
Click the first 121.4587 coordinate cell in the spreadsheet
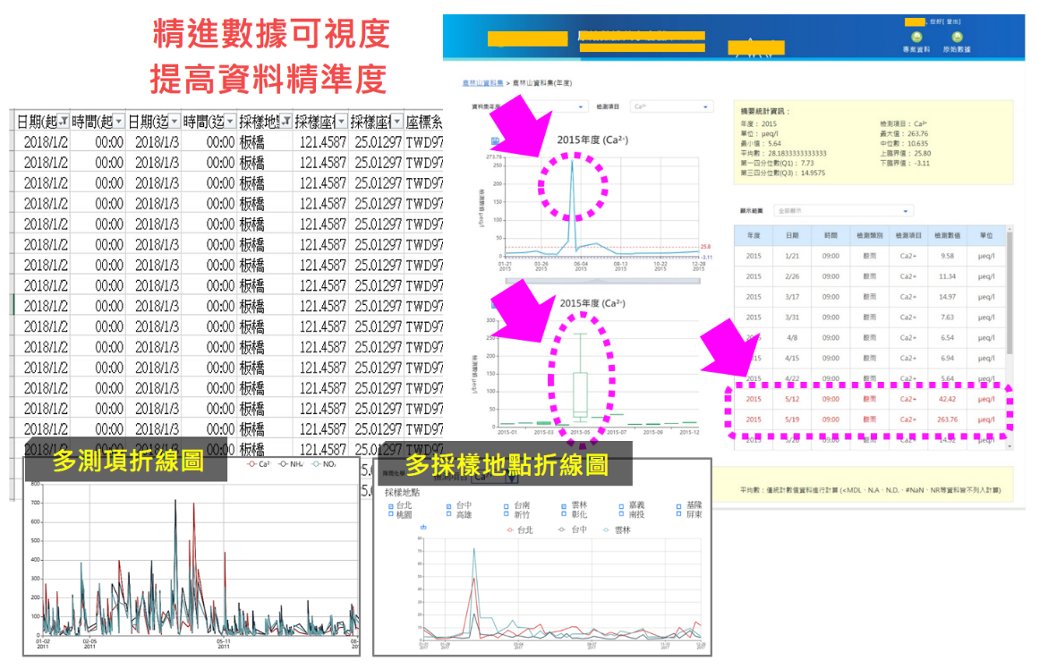(x=322, y=141)
